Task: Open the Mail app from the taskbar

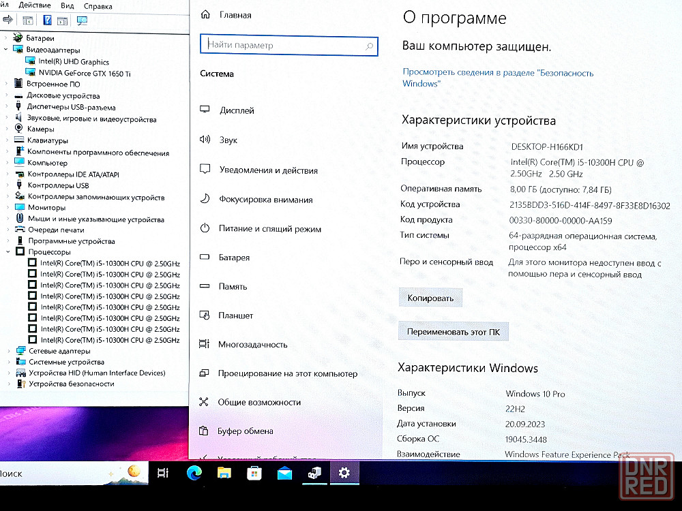Action: (x=284, y=473)
